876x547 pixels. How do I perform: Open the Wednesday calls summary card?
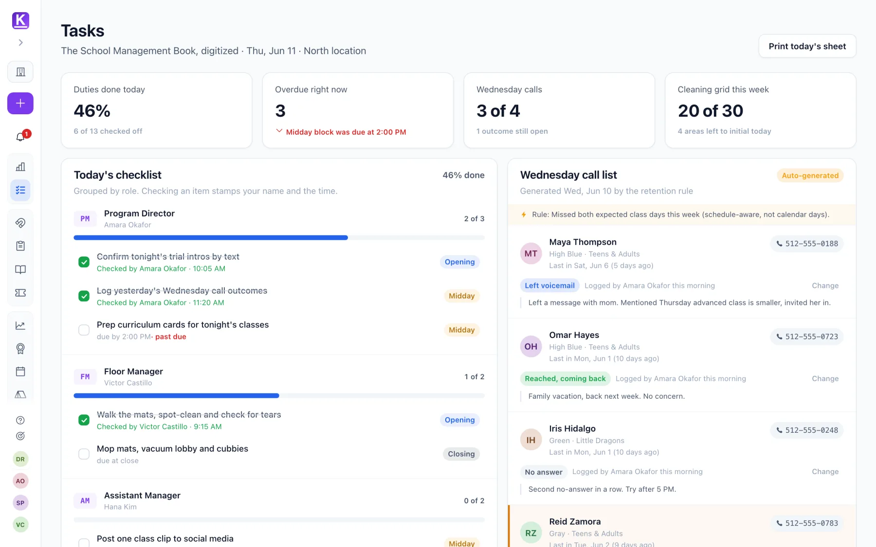pos(559,110)
